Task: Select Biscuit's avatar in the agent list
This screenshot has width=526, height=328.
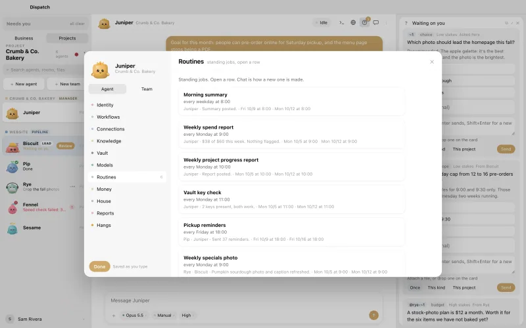Action: (12, 146)
